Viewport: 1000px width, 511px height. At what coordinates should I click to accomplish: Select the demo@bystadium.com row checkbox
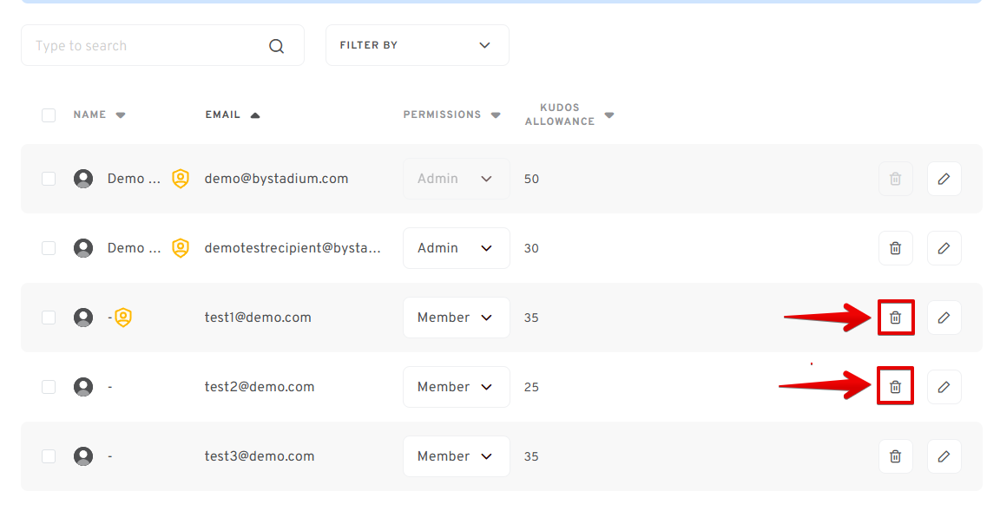pos(49,179)
